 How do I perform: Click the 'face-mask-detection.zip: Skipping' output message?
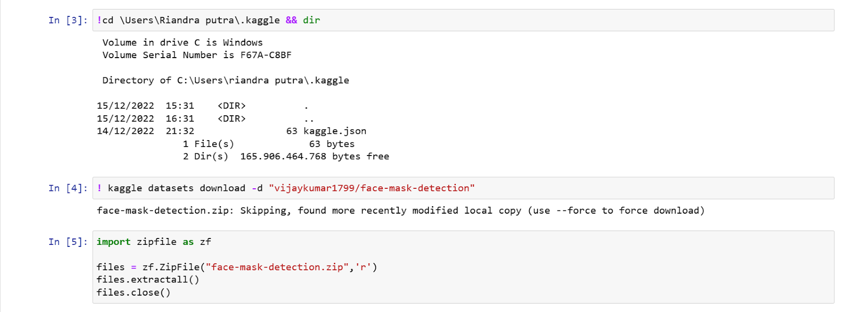[x=401, y=210]
